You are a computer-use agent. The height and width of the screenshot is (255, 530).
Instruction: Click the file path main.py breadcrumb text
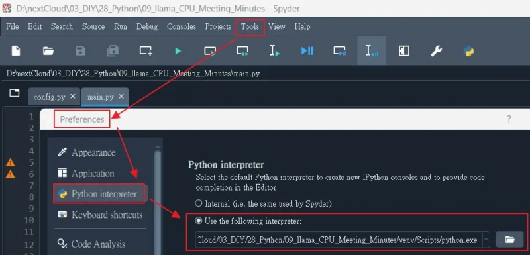(133, 74)
